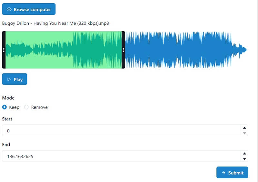Click the cloud upload icon
This screenshot has width=258, height=182.
coord(9,9)
